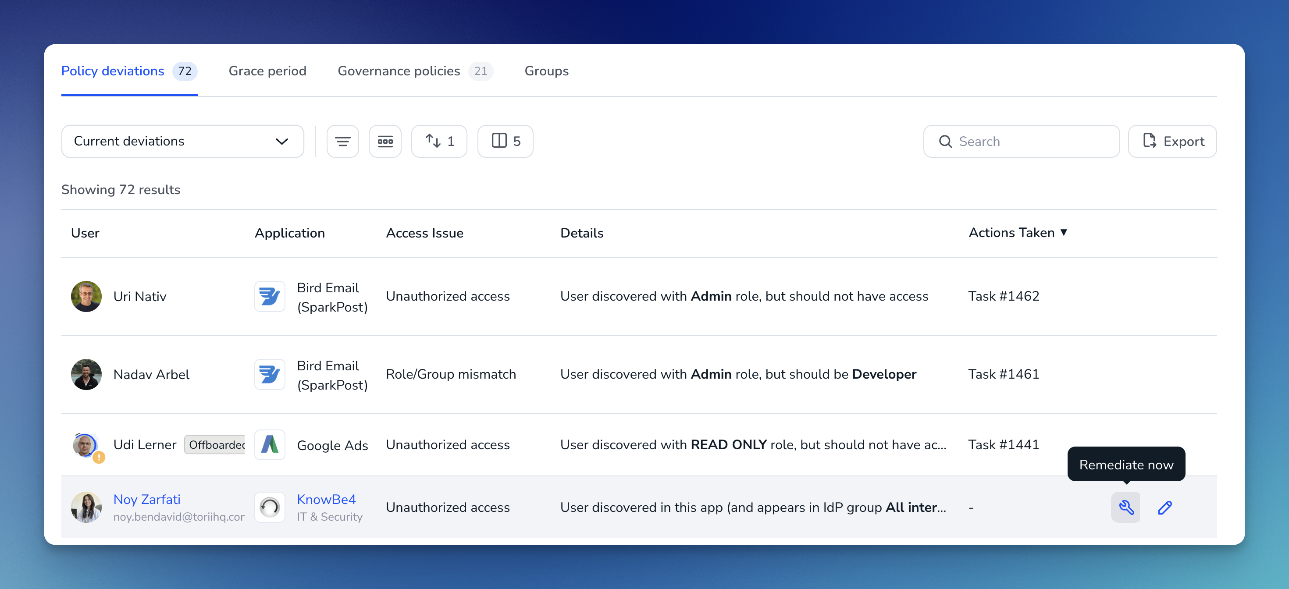Click Task #1461 in Nadav Arbel row
Screen dimensions: 1289x589
pos(1003,374)
